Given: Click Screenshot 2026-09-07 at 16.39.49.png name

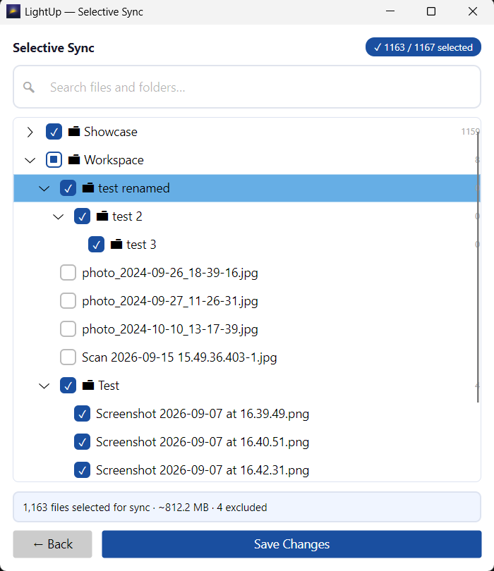Looking at the screenshot, I should tap(203, 414).
